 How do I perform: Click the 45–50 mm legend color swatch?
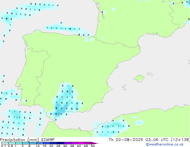[88, 143]
